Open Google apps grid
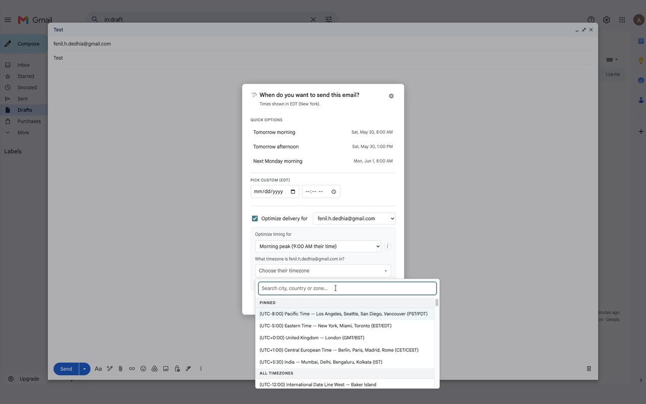The width and height of the screenshot is (646, 404). [622, 20]
